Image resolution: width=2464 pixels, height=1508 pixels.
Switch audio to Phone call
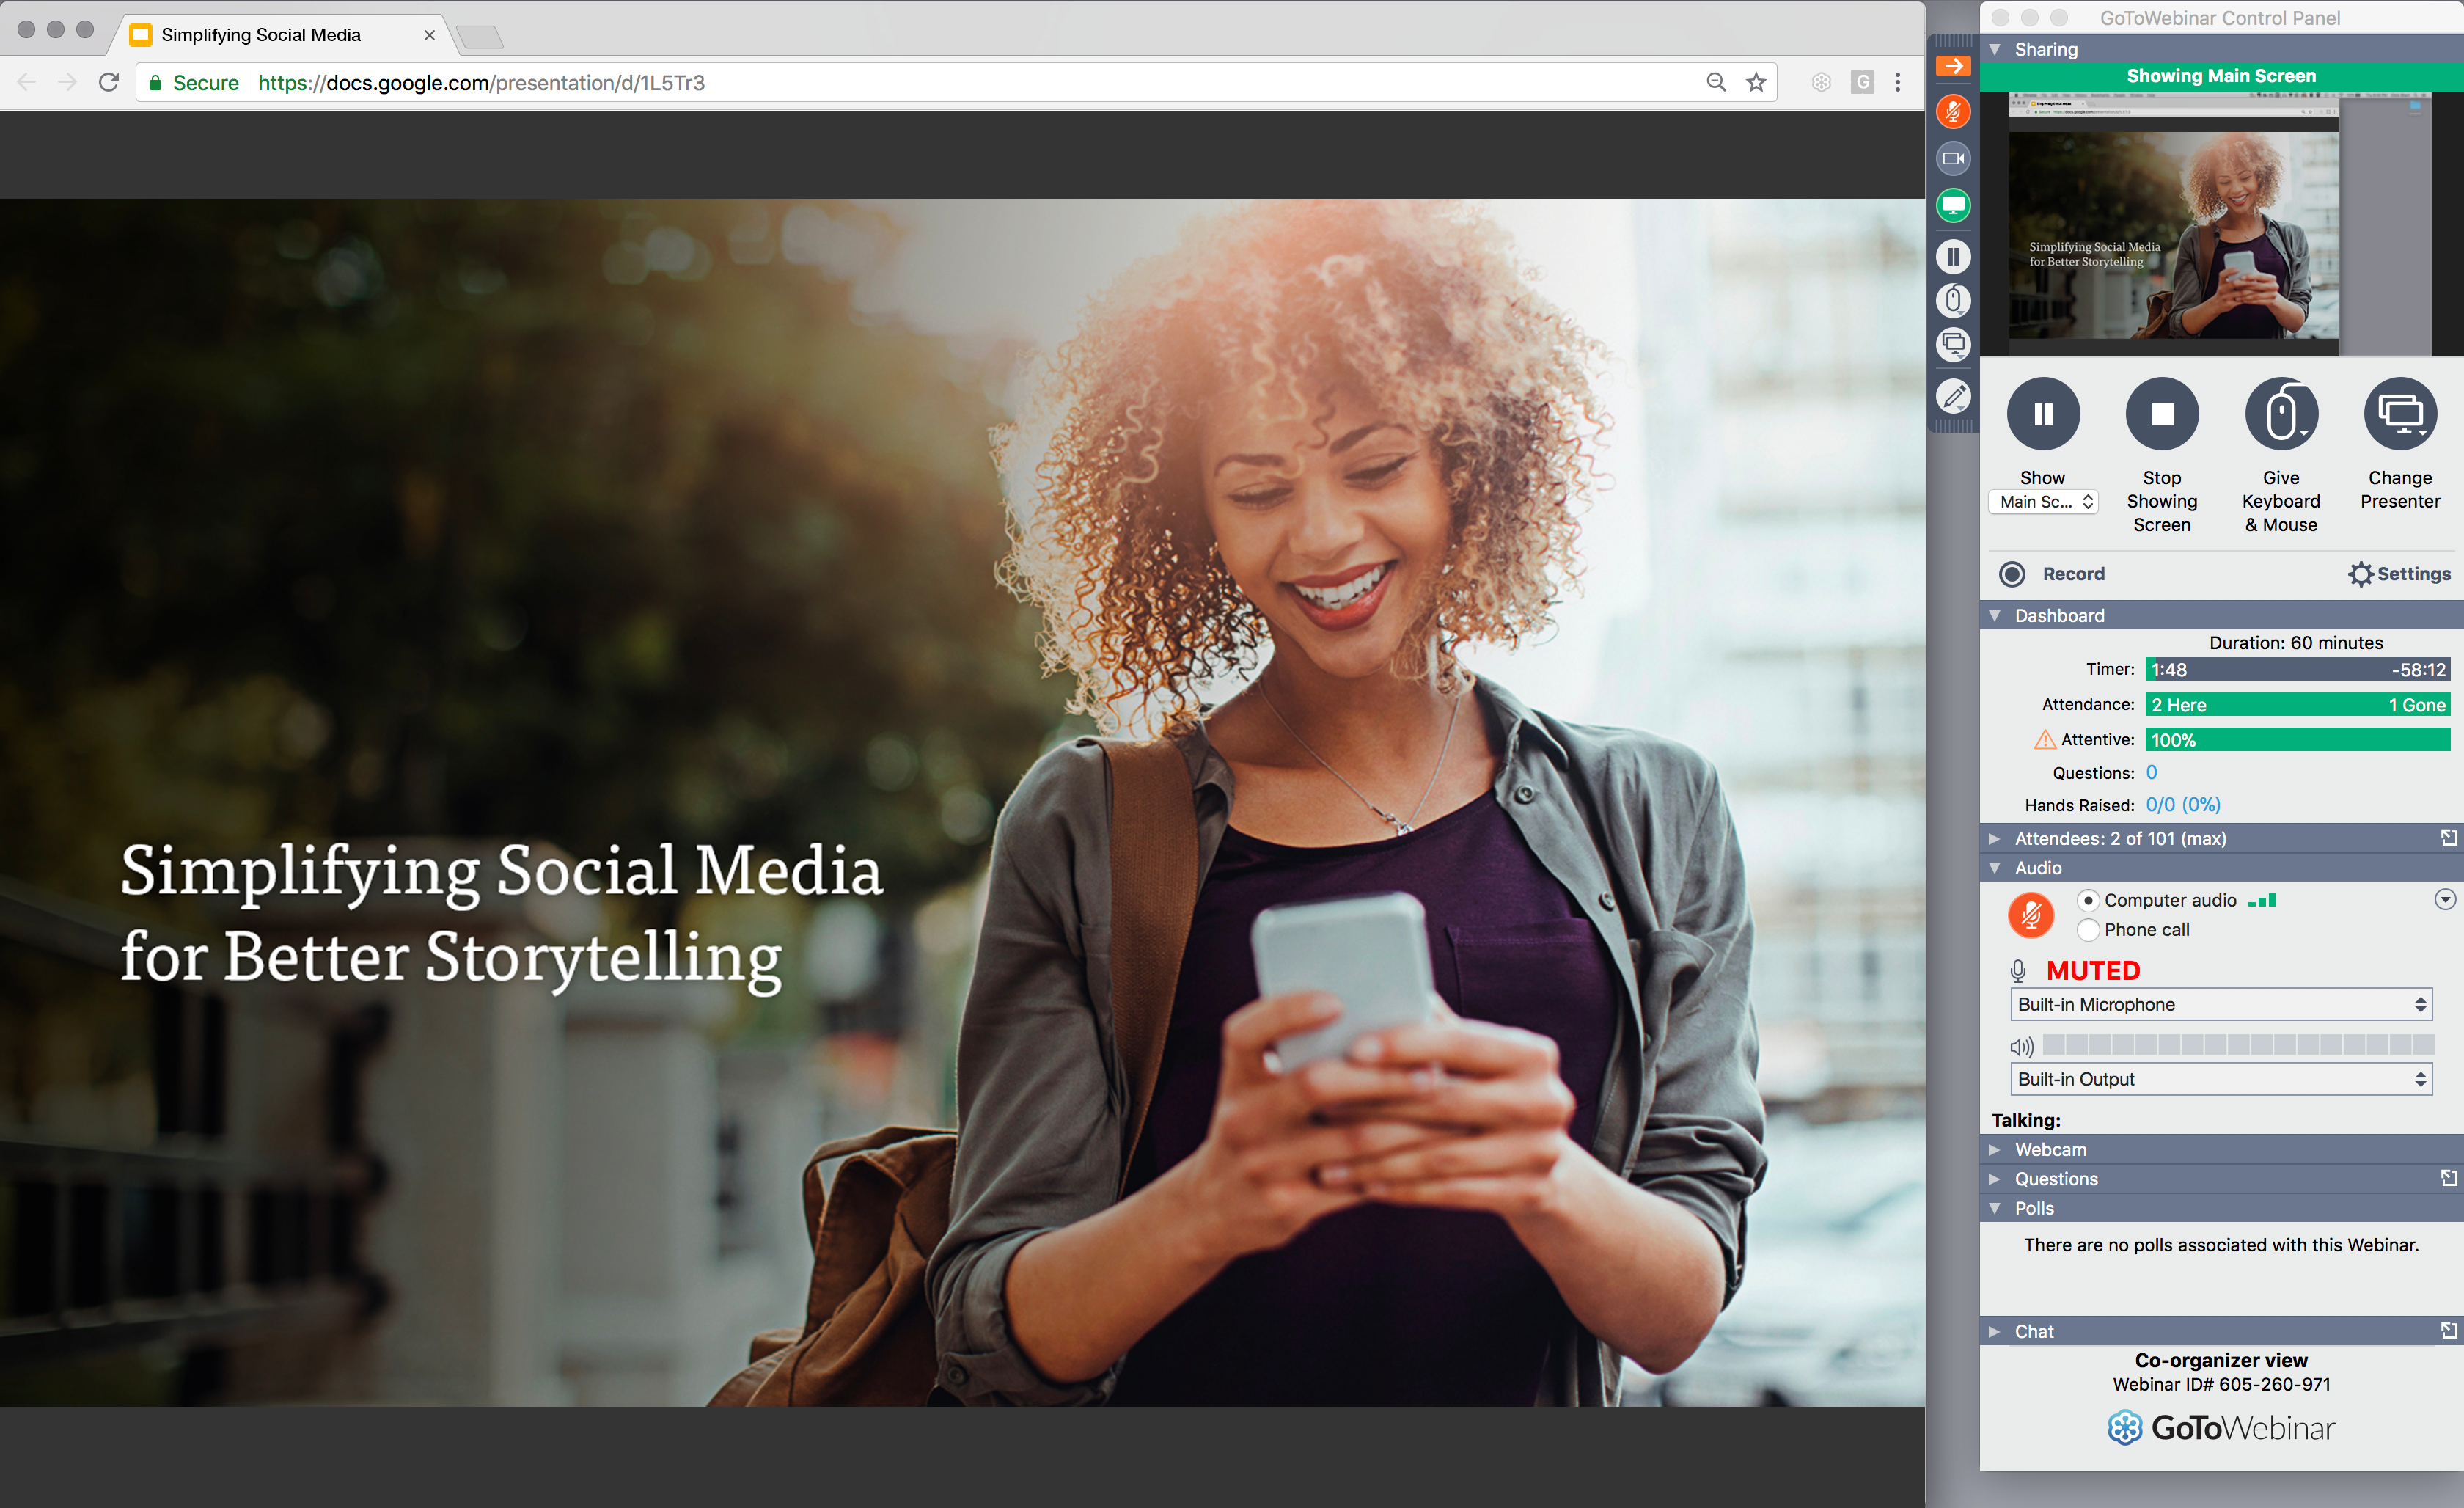(2089, 930)
